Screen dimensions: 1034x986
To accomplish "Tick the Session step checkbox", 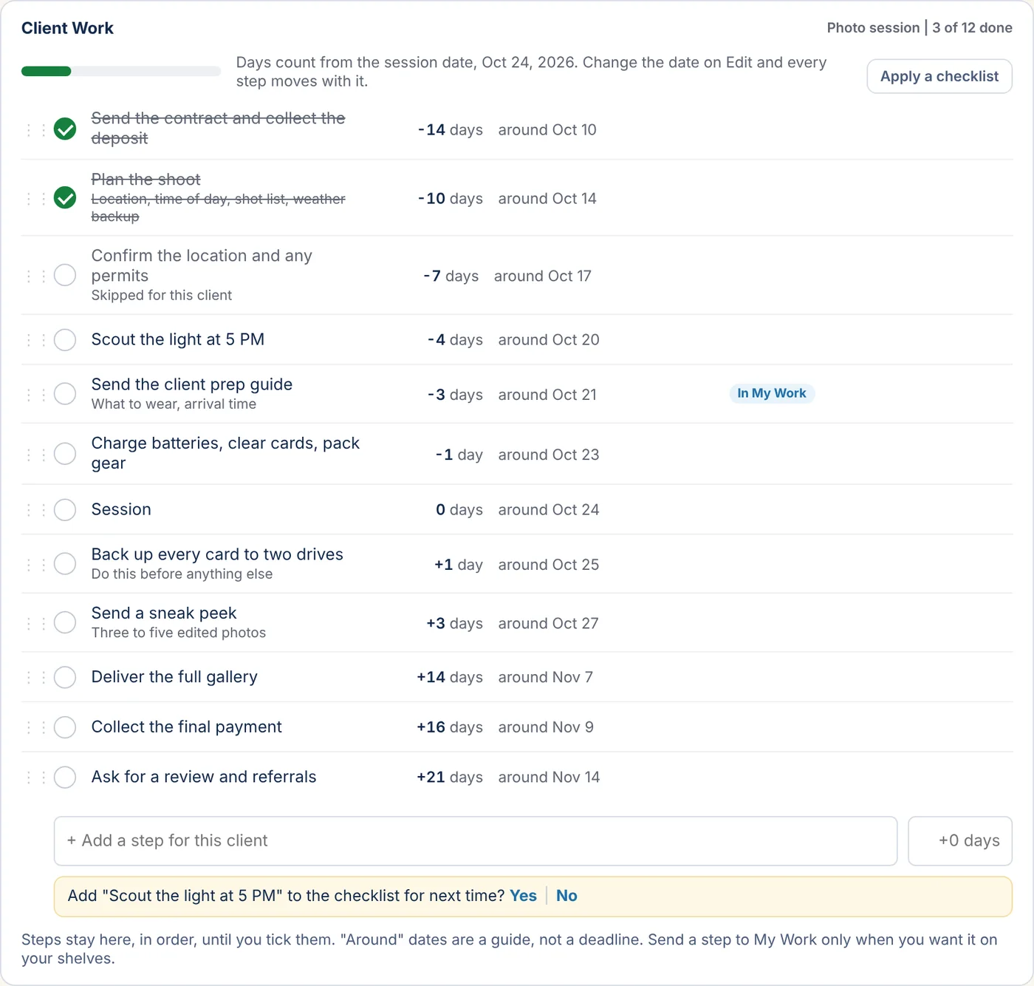I will tap(65, 510).
